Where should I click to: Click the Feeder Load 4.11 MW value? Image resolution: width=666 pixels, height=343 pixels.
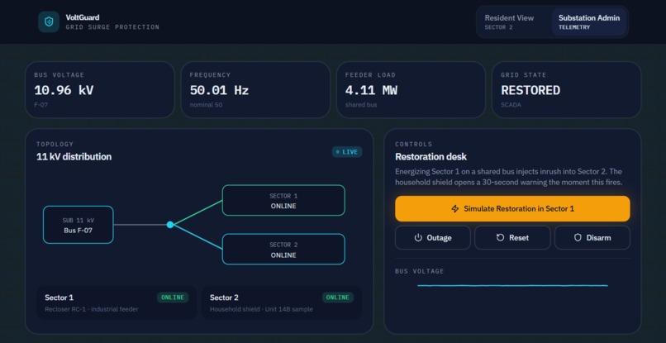[x=371, y=90]
